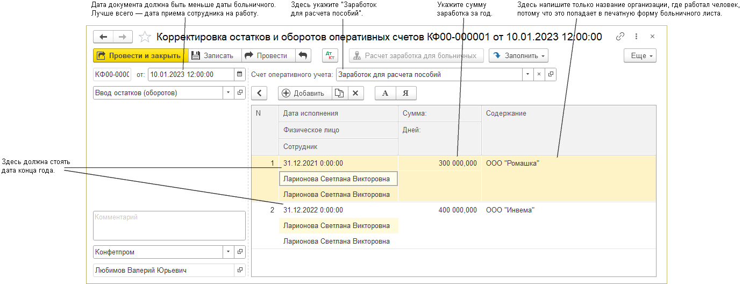This screenshot has height=284, width=742.
Task: Expand the Счет оперативного учета dropdown
Action: click(x=527, y=75)
